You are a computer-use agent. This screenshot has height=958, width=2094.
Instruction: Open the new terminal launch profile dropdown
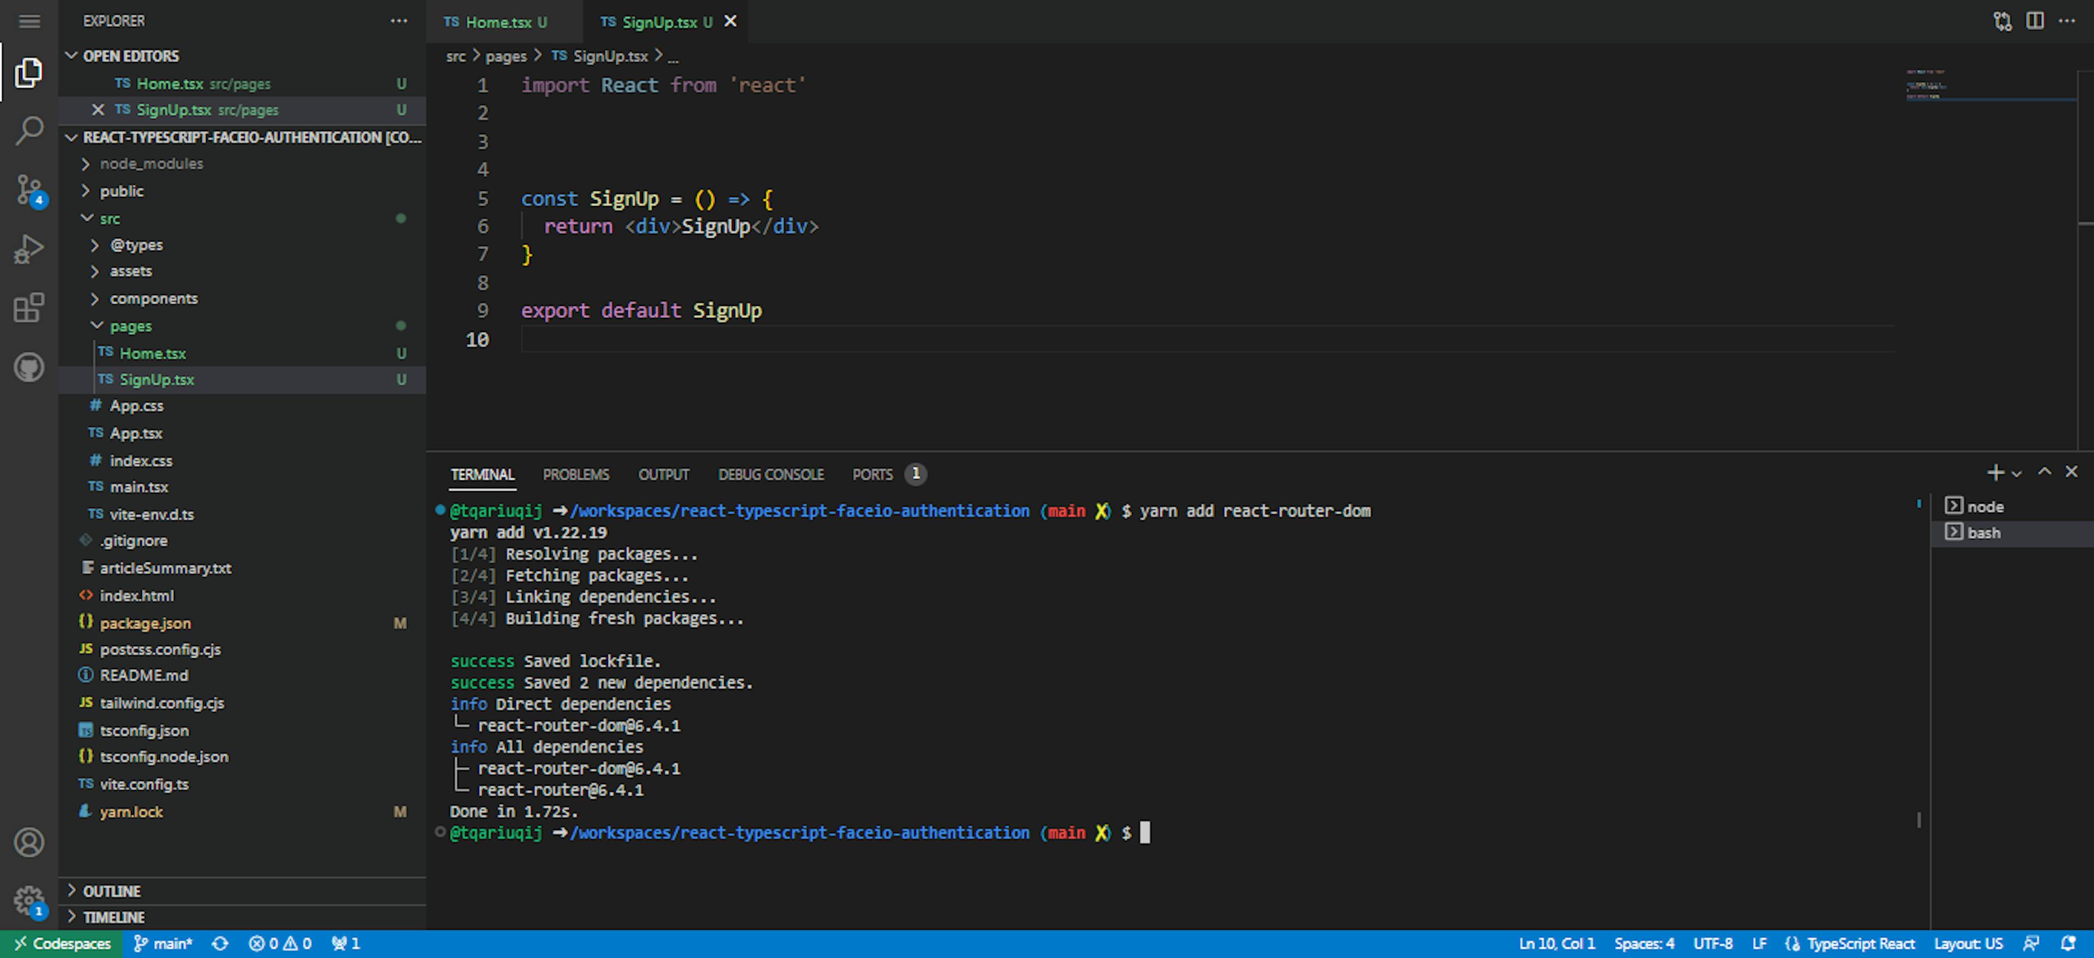pyautogui.click(x=2017, y=474)
